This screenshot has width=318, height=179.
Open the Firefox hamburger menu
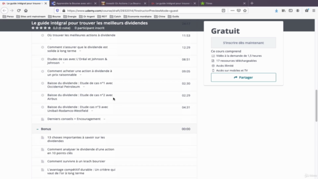coord(314,10)
